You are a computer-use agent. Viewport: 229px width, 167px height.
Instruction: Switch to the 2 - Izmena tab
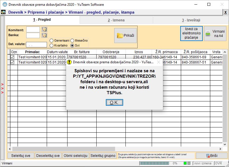[116, 20]
